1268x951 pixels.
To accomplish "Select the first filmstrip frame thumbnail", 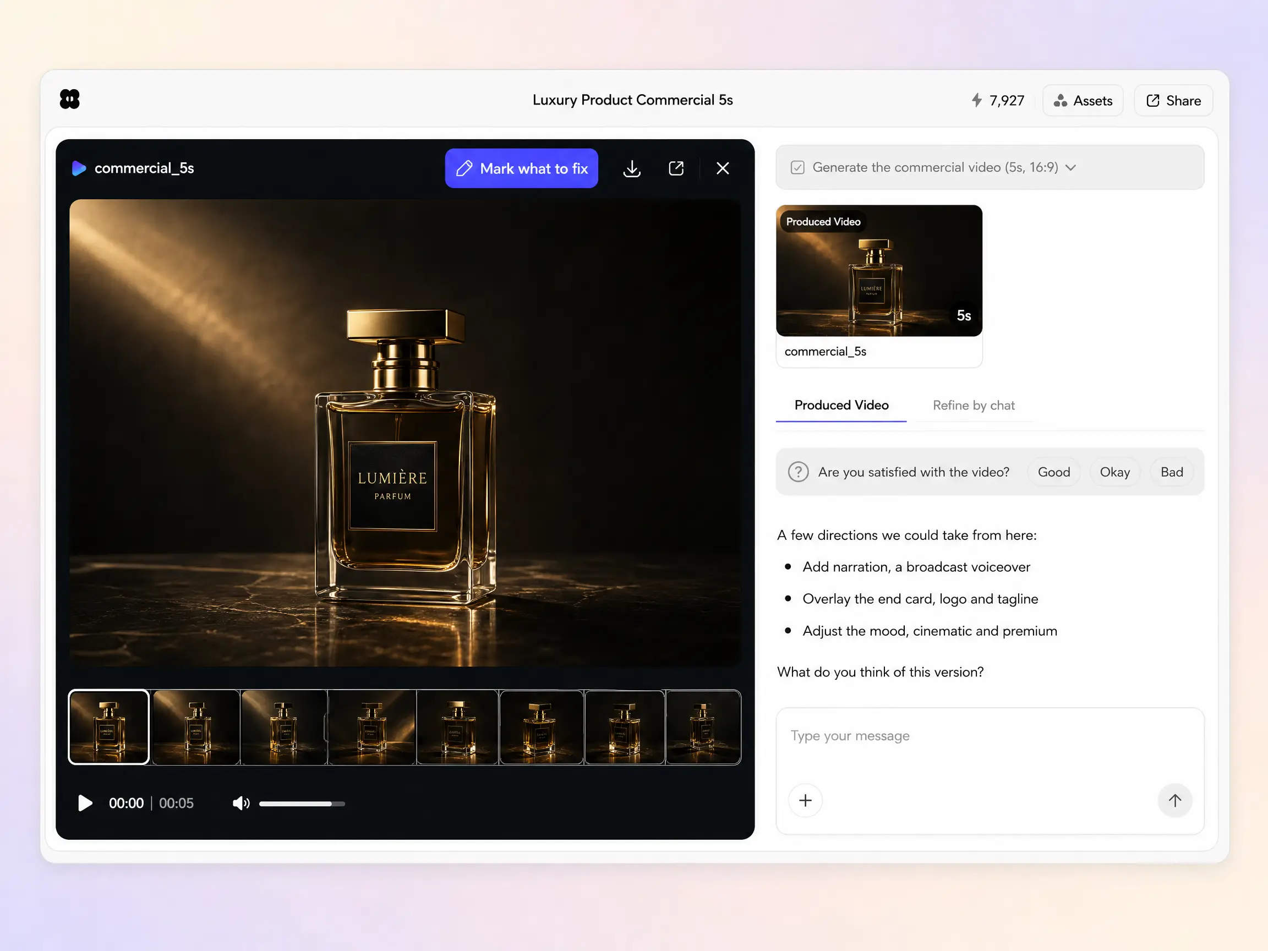I will click(x=108, y=727).
